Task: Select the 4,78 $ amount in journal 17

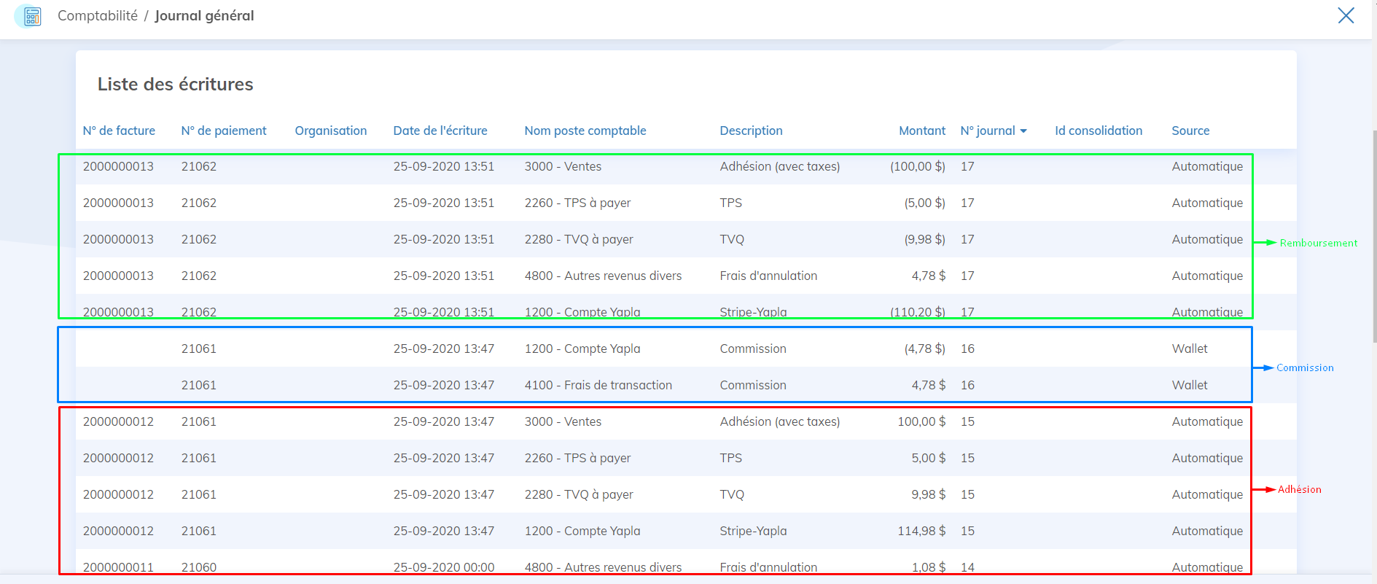Action: (929, 276)
